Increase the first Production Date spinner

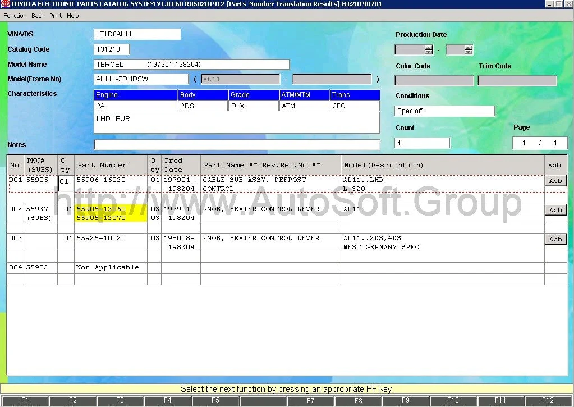click(x=429, y=48)
